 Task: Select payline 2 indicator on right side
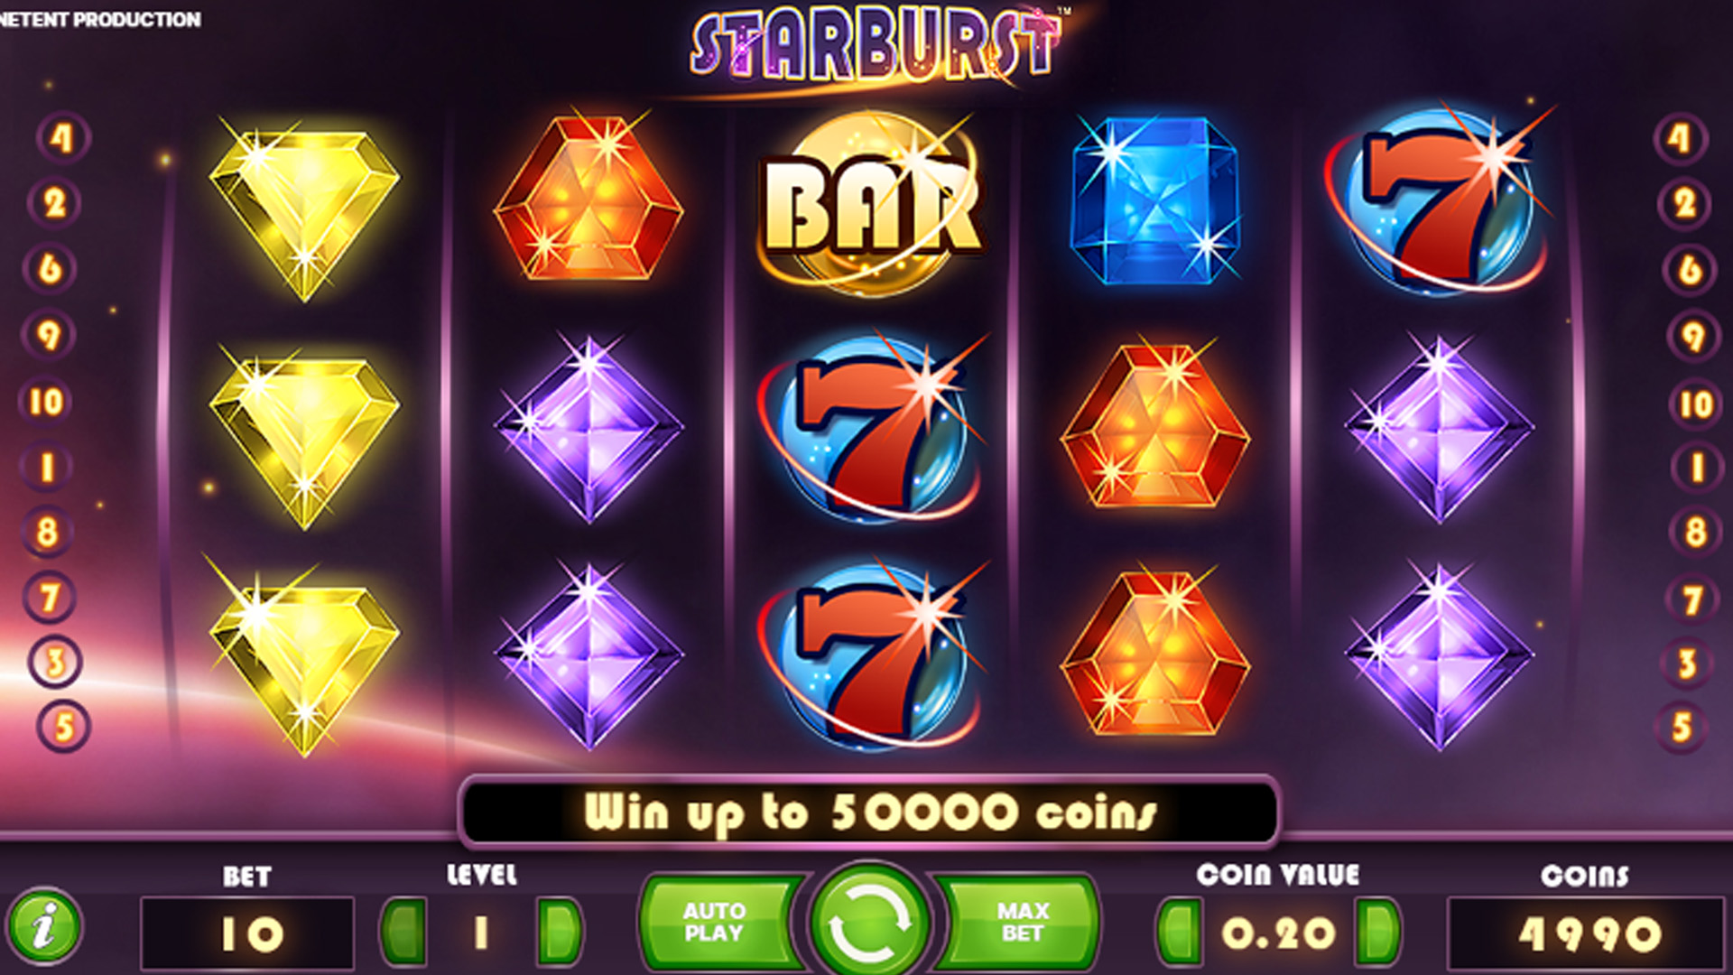(x=1683, y=203)
